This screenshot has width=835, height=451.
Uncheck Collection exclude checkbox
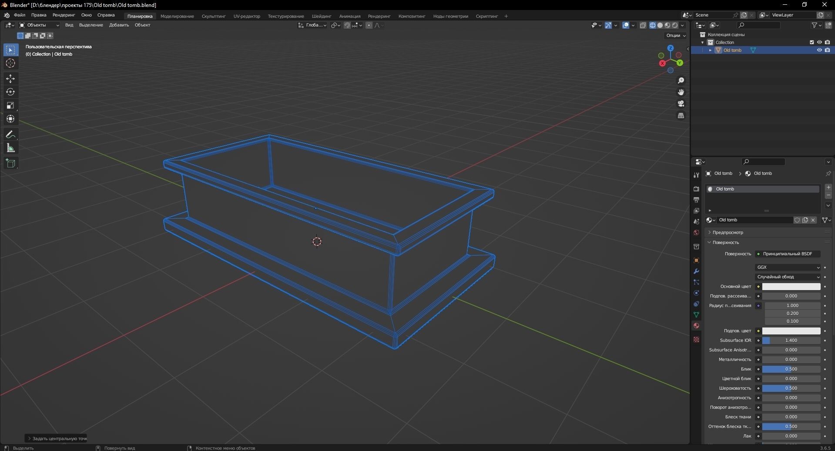point(812,42)
